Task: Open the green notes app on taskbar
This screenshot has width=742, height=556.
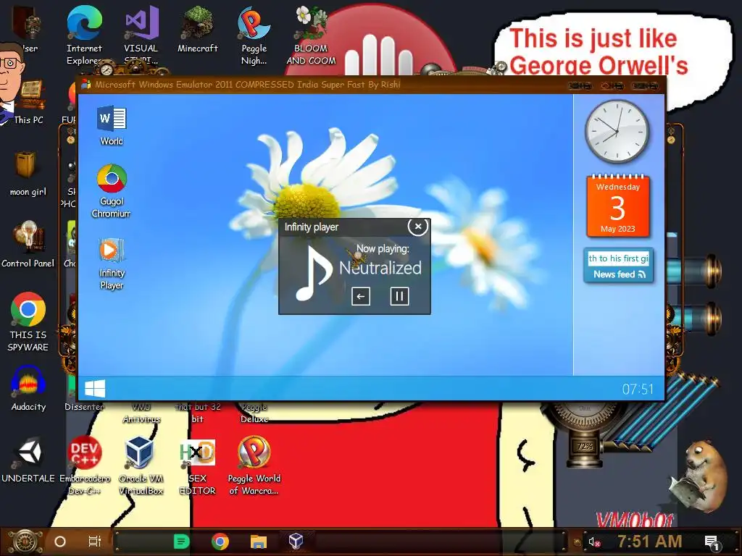Action: 182,542
